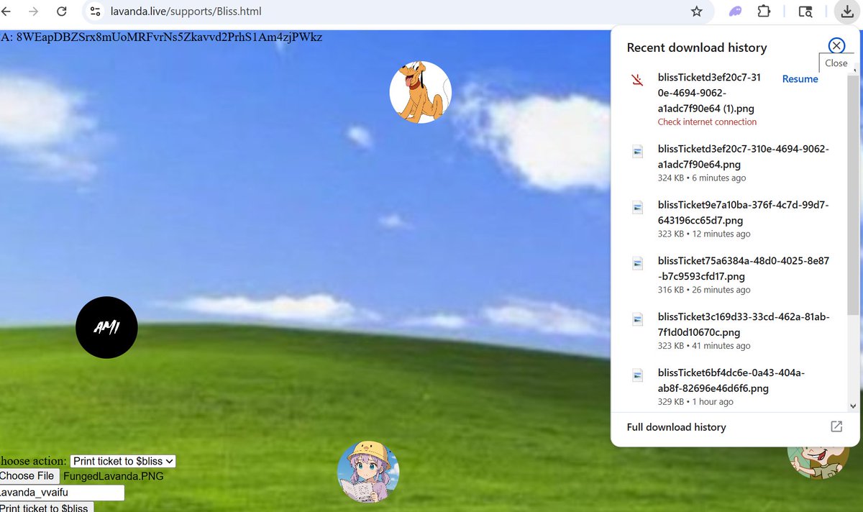The height and width of the screenshot is (512, 863).
Task: Open the Extensions puzzle piece menu
Action: tap(764, 12)
